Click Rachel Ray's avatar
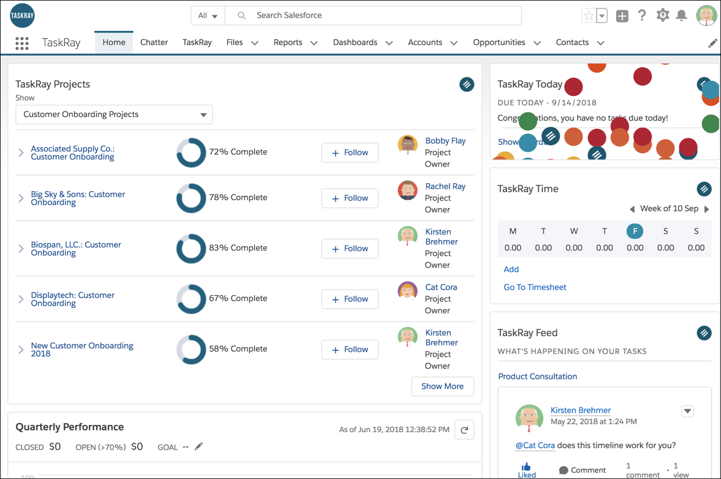This screenshot has height=479, width=721. (x=407, y=190)
